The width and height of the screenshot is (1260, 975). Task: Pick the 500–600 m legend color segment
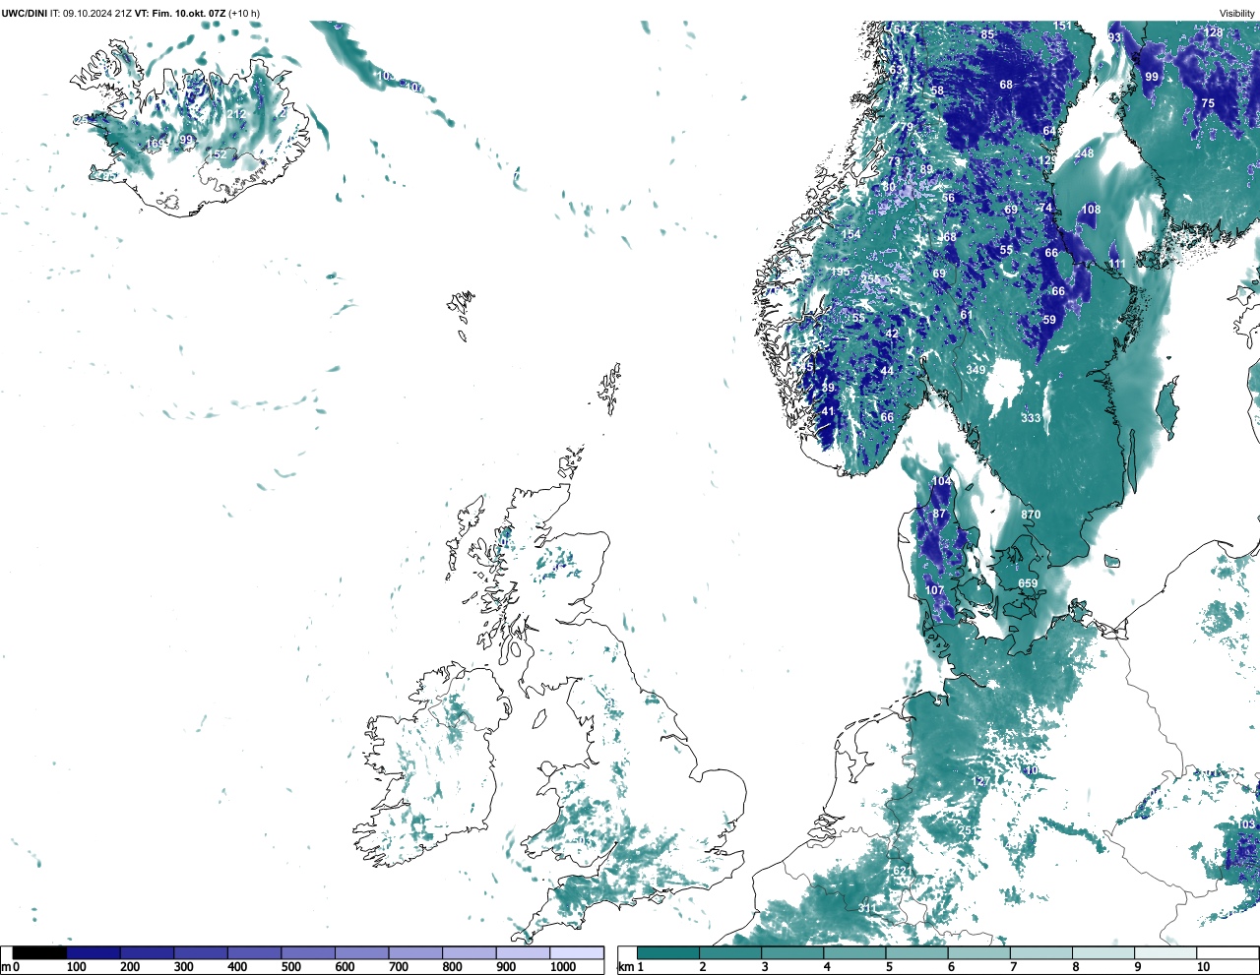point(308,952)
